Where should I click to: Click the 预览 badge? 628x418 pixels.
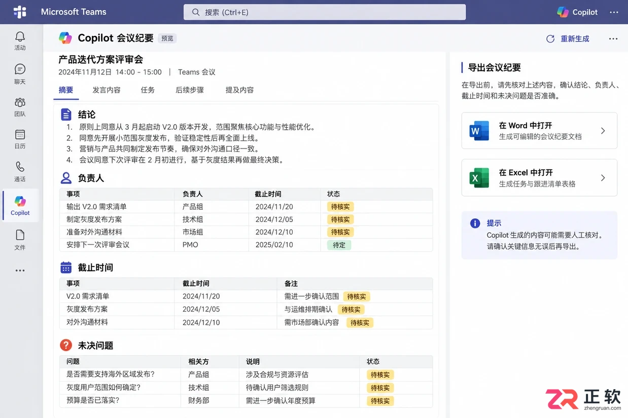point(167,39)
